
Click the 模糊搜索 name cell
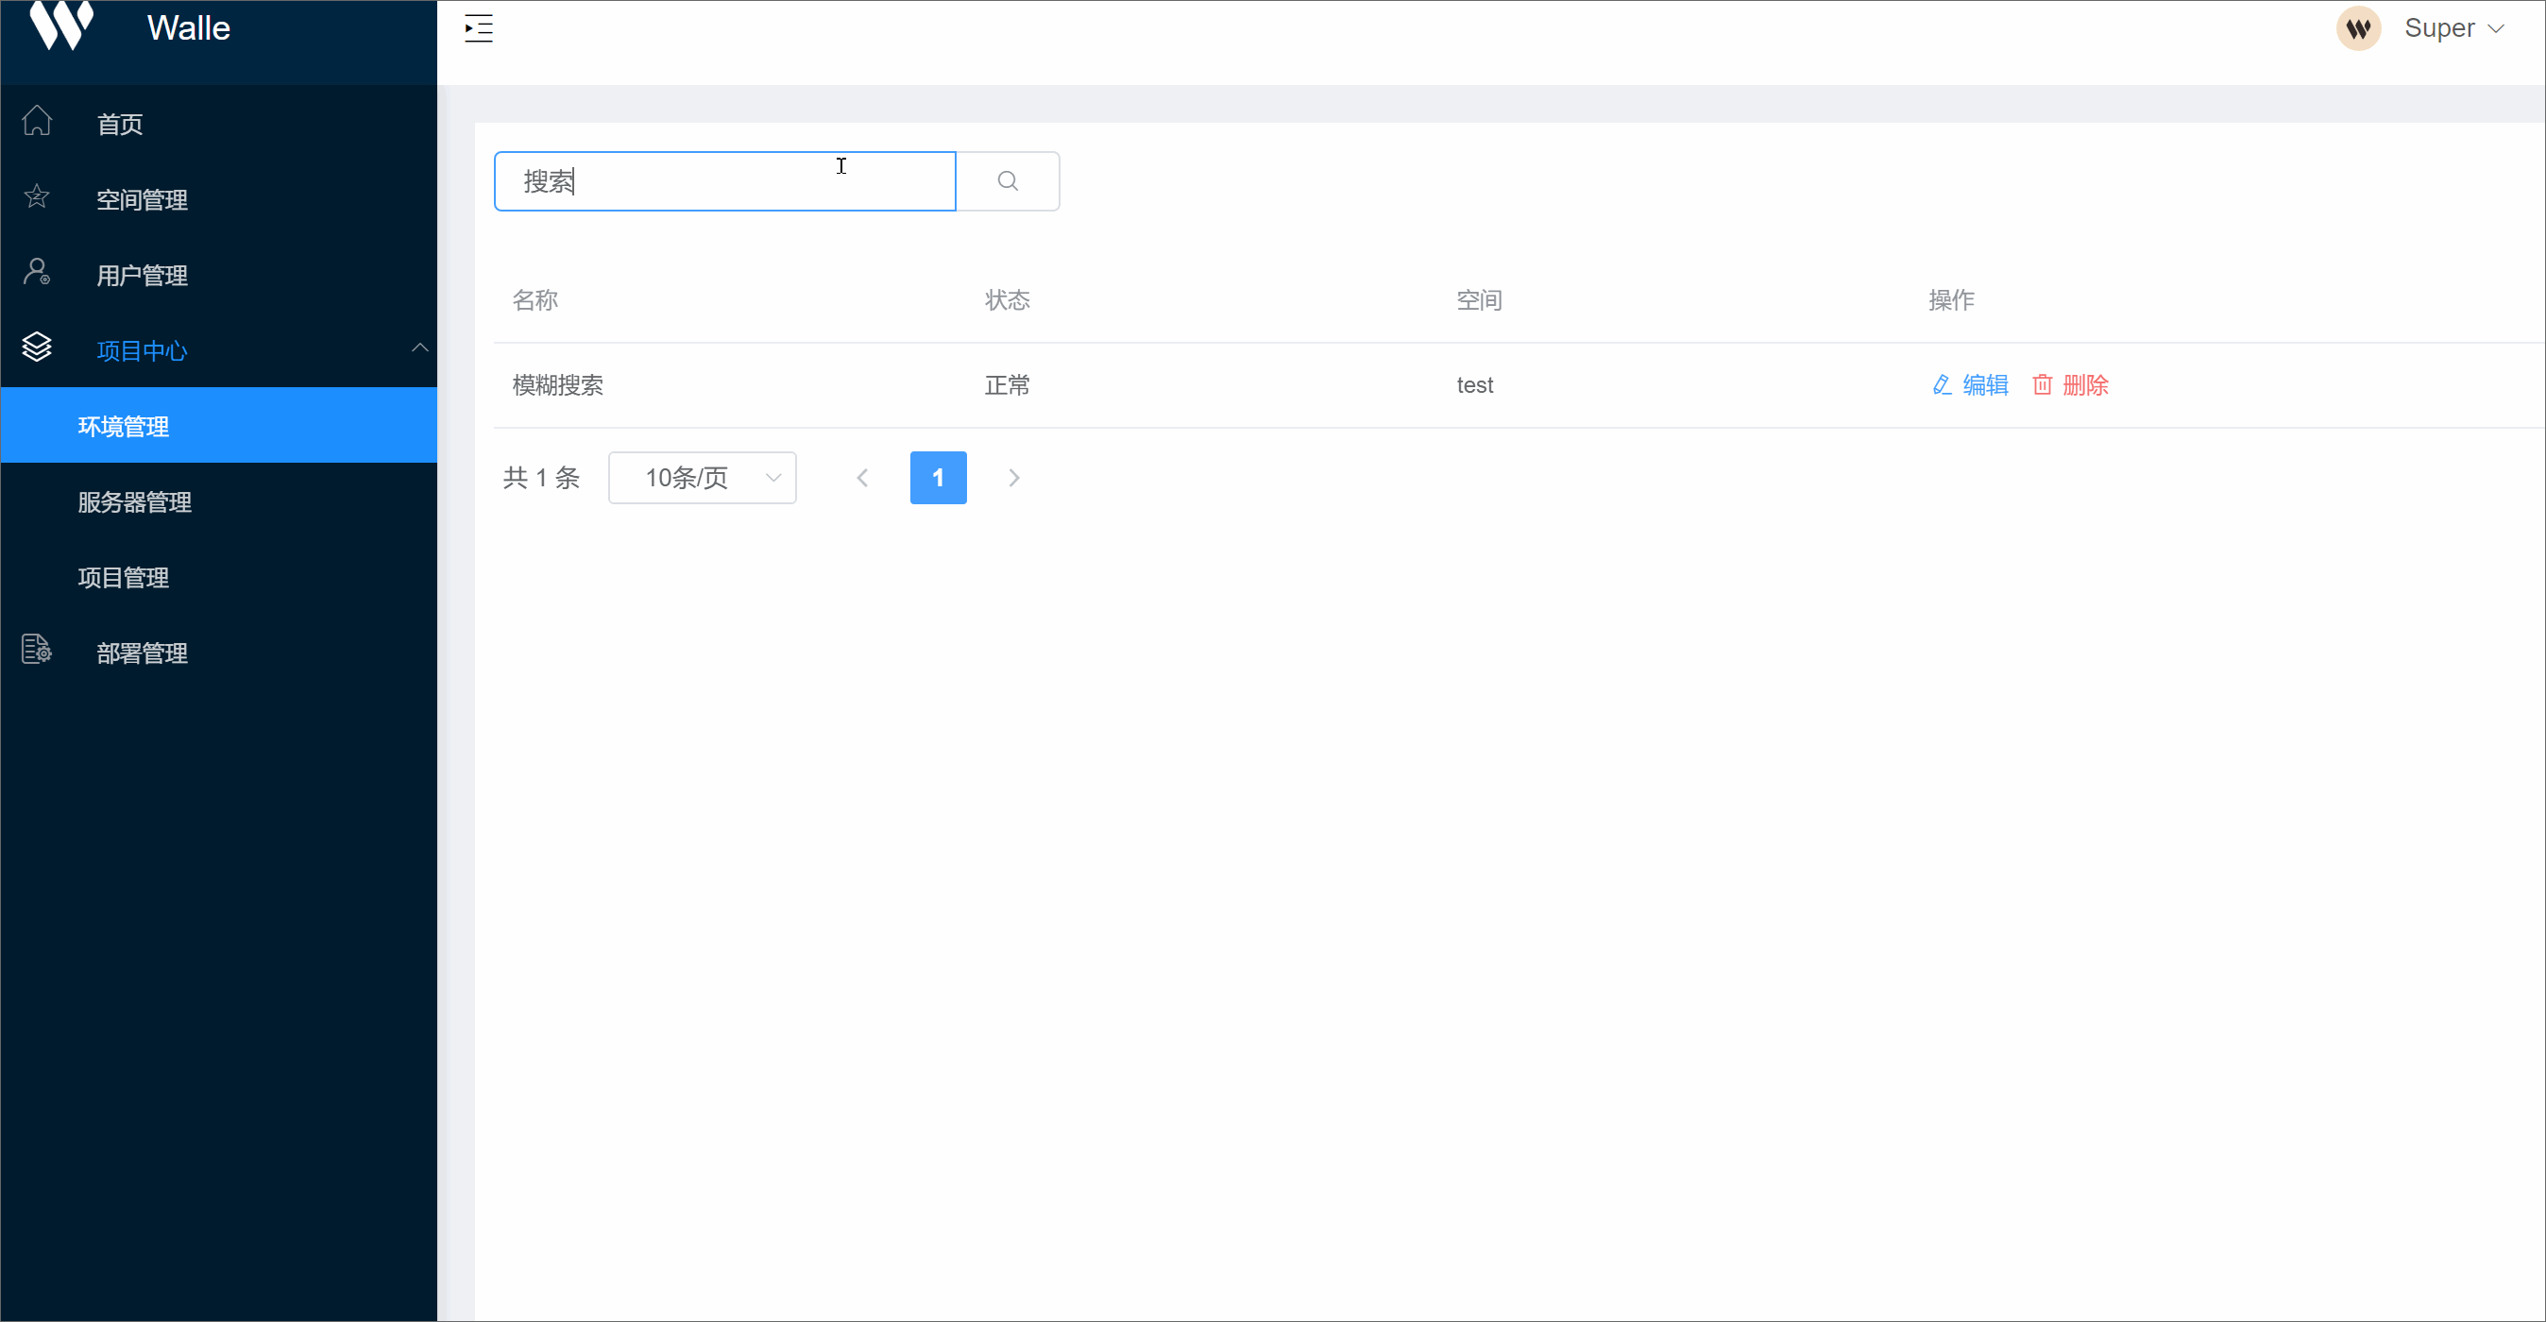click(x=557, y=385)
